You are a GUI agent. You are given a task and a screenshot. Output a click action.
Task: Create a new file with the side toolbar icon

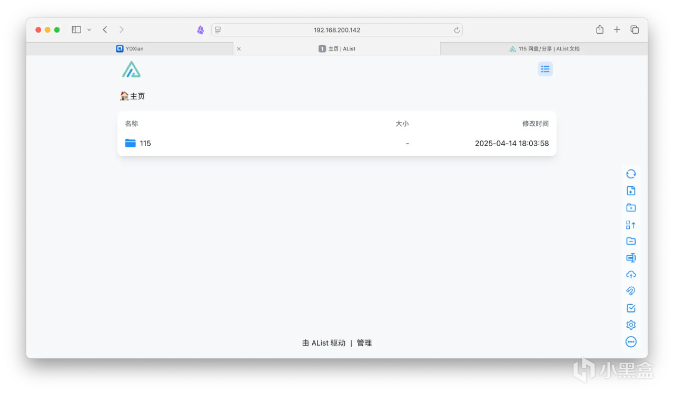point(631,191)
